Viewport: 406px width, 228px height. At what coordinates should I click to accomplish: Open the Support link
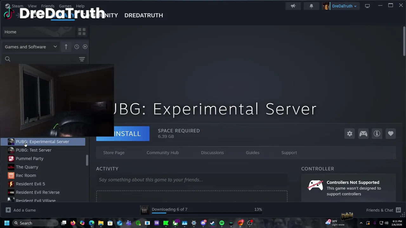point(289,153)
